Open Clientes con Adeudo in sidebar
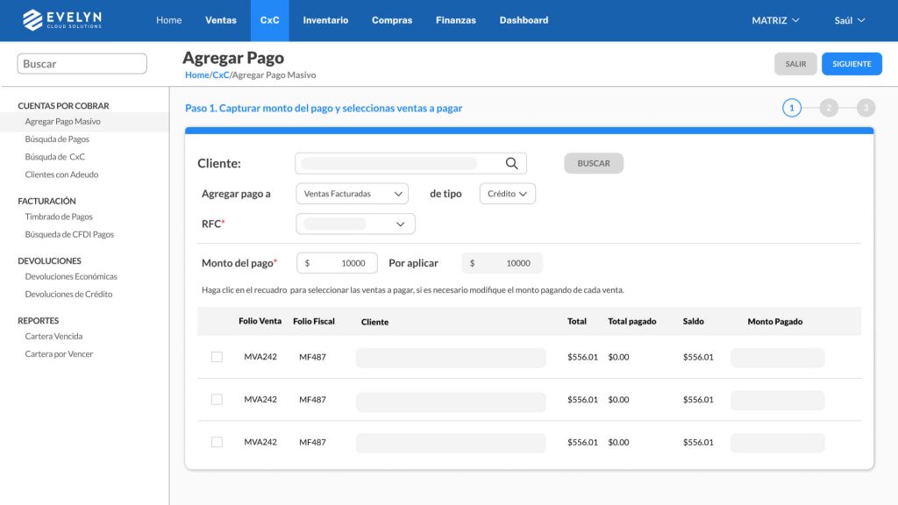 tap(61, 174)
